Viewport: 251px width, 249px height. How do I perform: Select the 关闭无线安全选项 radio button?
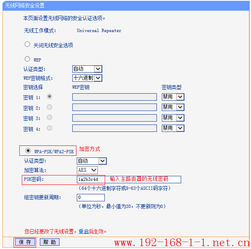pos(27,44)
